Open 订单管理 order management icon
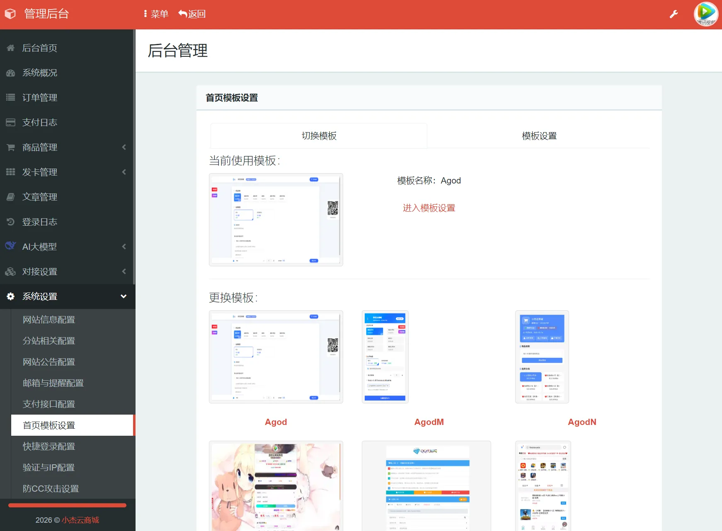722x531 pixels. coord(10,98)
